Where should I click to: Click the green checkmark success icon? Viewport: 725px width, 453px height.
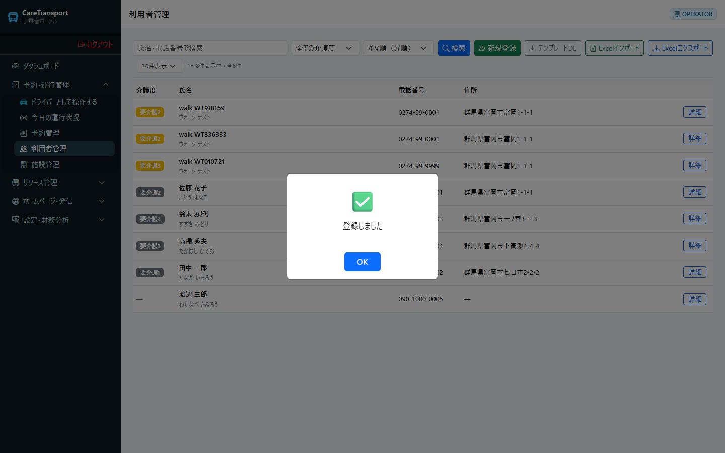tap(362, 202)
